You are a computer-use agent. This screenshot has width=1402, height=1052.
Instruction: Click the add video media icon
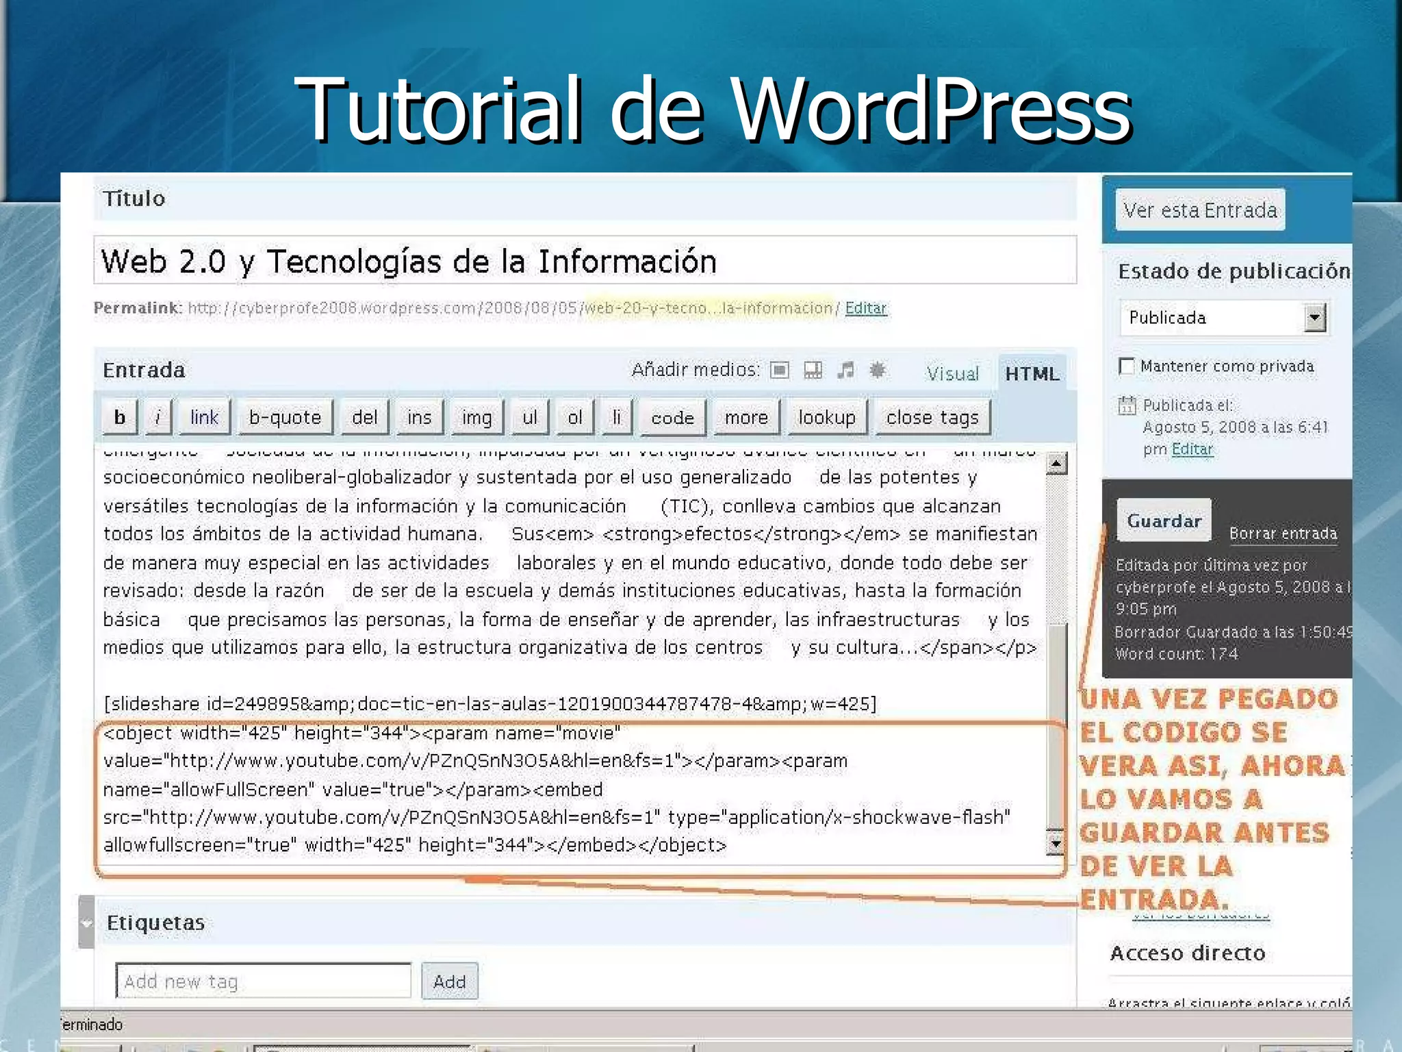813,371
